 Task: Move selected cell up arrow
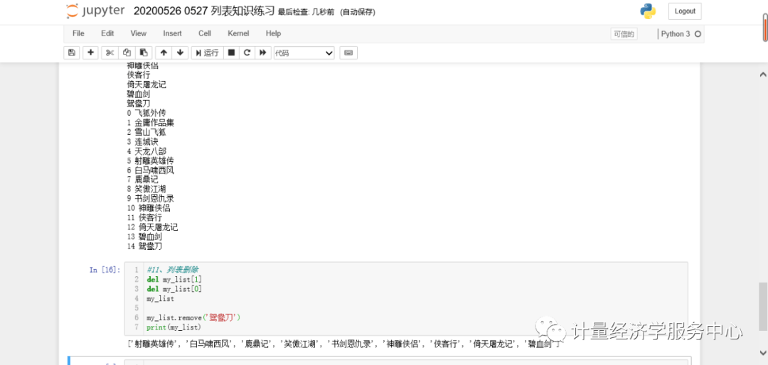click(164, 53)
